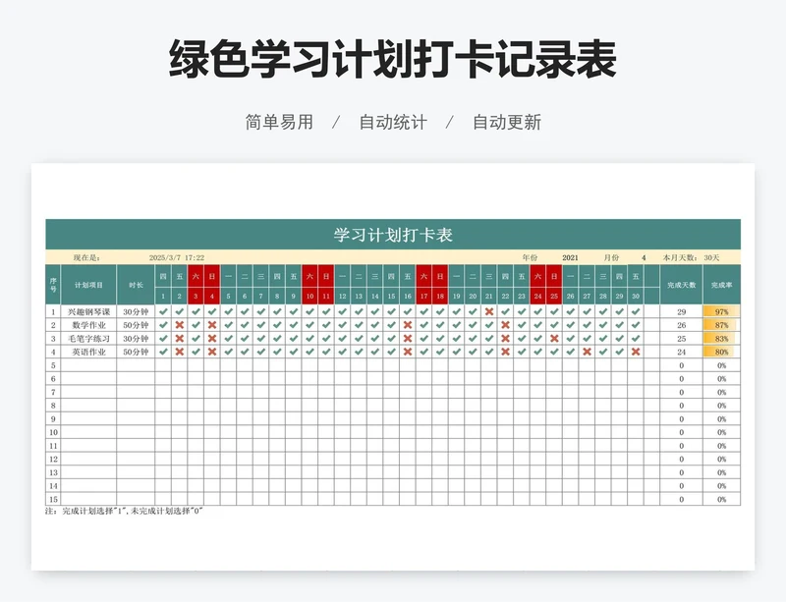Select the 83% completion rate cell
Screen dimensions: 786x602
pos(721,339)
